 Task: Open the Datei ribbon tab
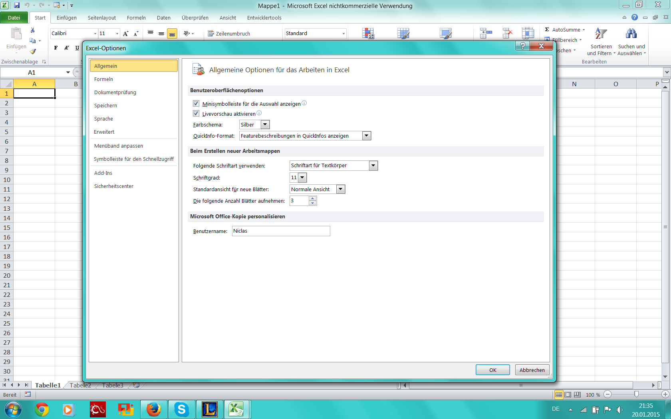(14, 18)
